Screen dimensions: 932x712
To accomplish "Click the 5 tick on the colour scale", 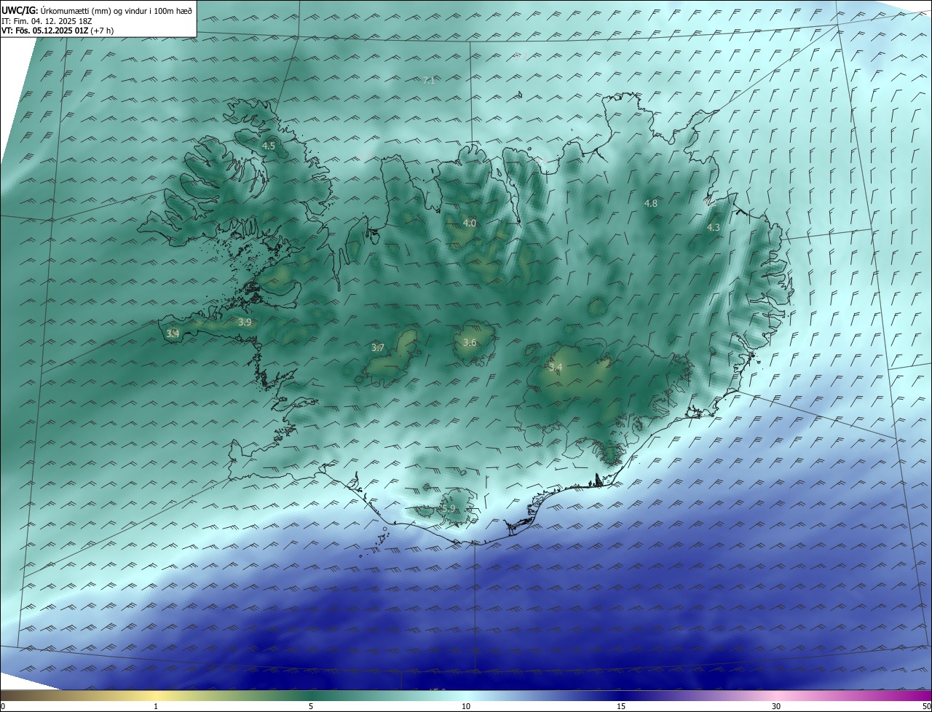I will click(311, 706).
